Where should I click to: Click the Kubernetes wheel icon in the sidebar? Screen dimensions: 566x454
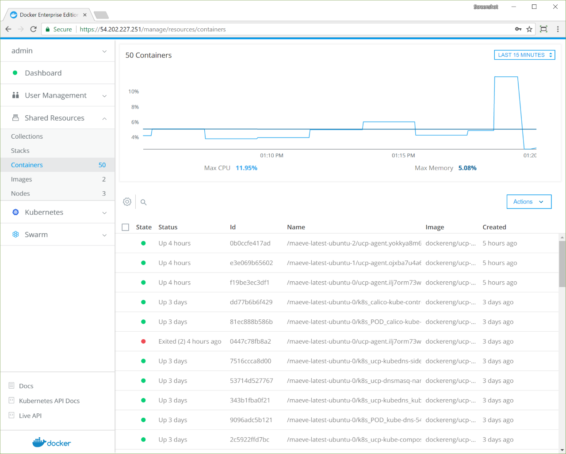15,212
